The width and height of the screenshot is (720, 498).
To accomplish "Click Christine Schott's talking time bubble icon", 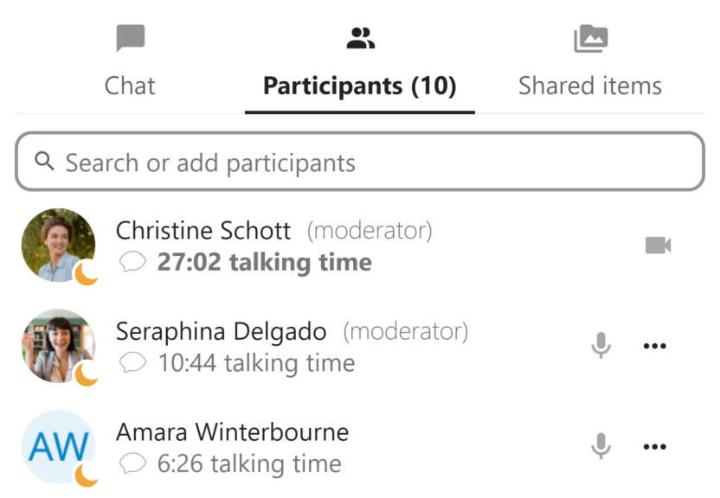I will click(x=132, y=262).
